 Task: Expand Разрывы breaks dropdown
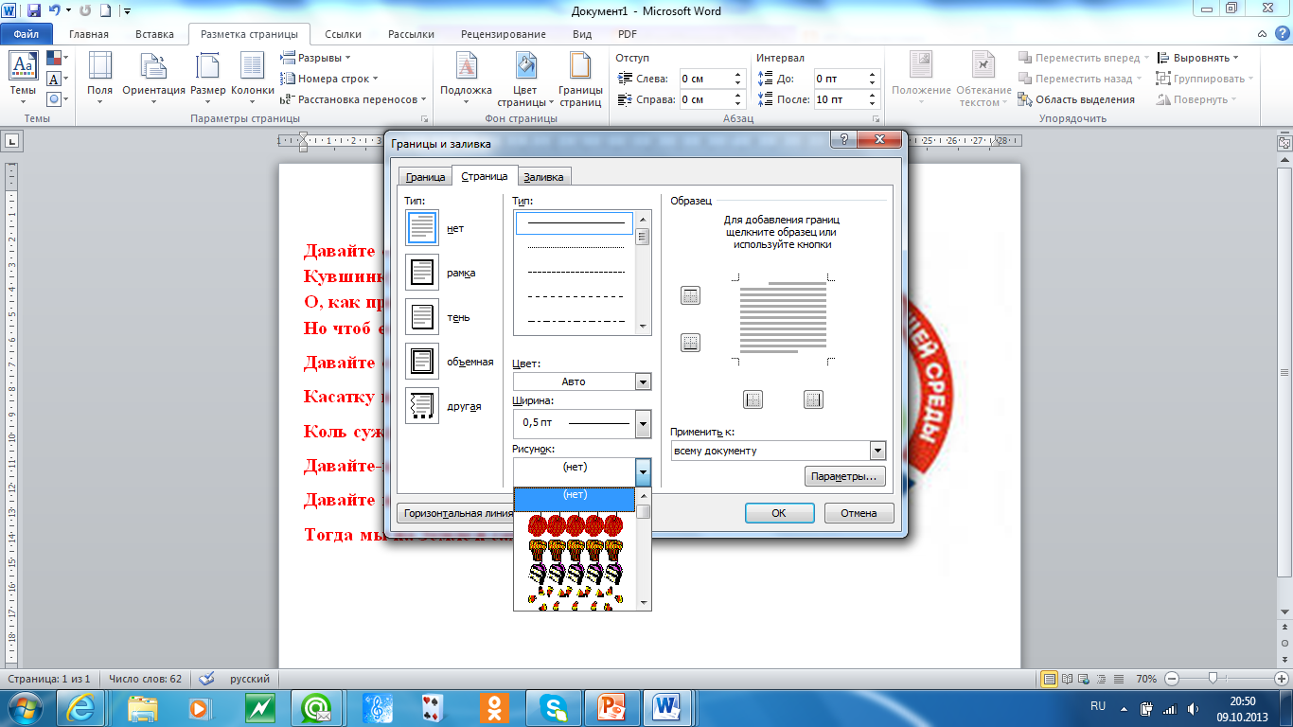(x=316, y=58)
